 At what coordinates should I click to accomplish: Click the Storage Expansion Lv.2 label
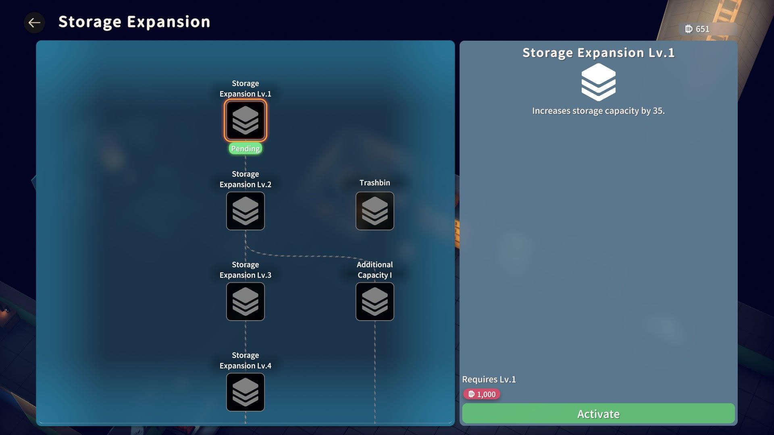coord(245,179)
